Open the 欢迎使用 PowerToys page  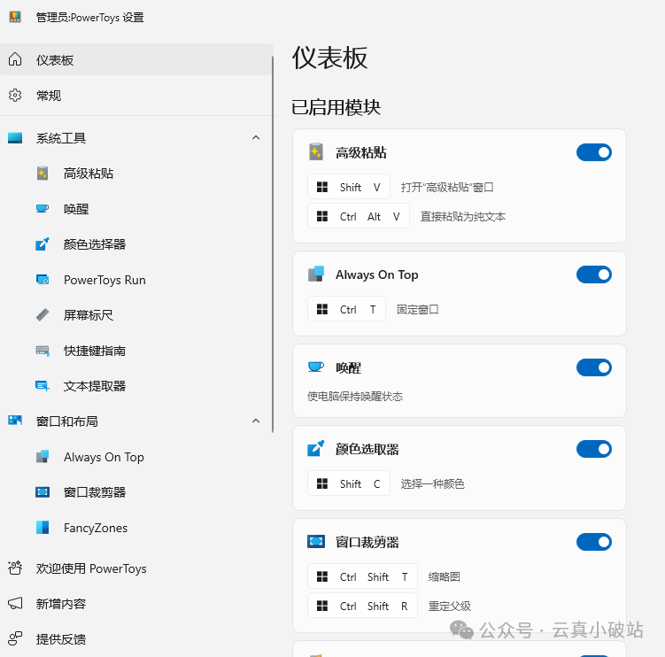click(136, 568)
